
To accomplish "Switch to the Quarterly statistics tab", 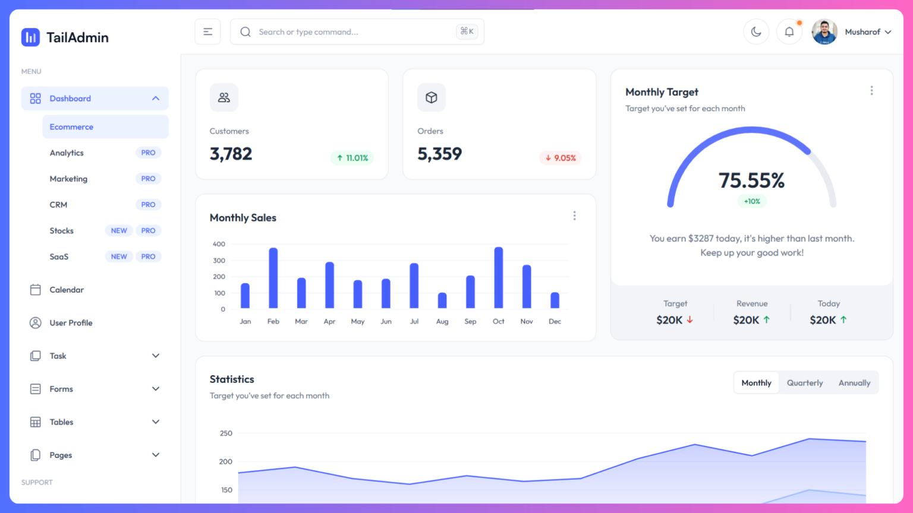I will (x=804, y=382).
